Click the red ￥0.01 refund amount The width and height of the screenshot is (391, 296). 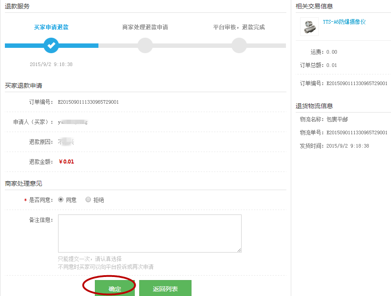(66, 162)
